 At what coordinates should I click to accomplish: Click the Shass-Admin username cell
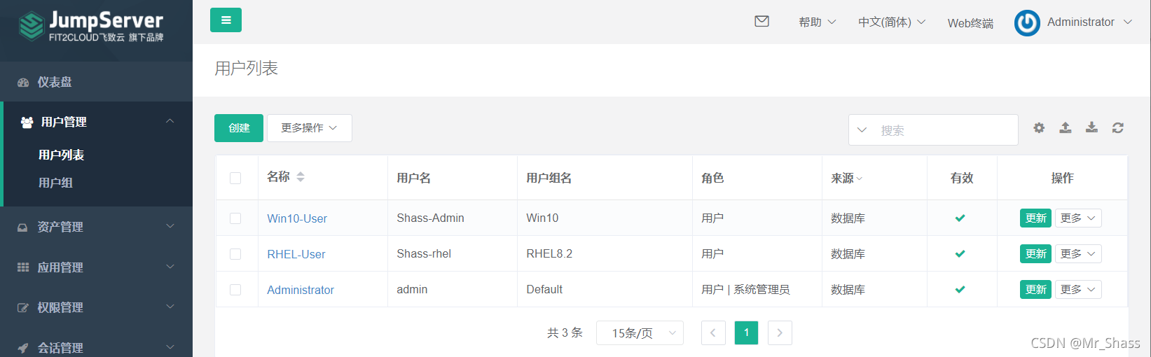point(430,218)
